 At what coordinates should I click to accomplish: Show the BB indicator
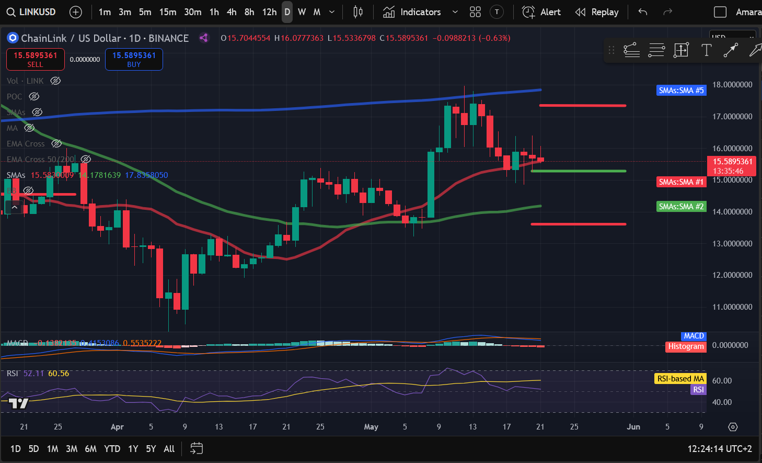pyautogui.click(x=28, y=190)
